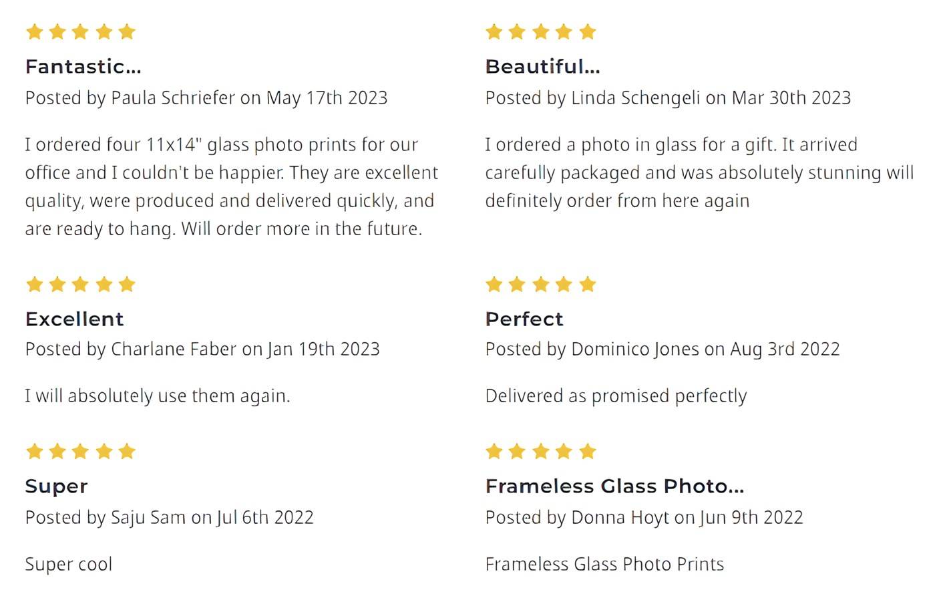Click the 'Delivered as promised perfectly' text
This screenshot has width=943, height=600.
(616, 396)
